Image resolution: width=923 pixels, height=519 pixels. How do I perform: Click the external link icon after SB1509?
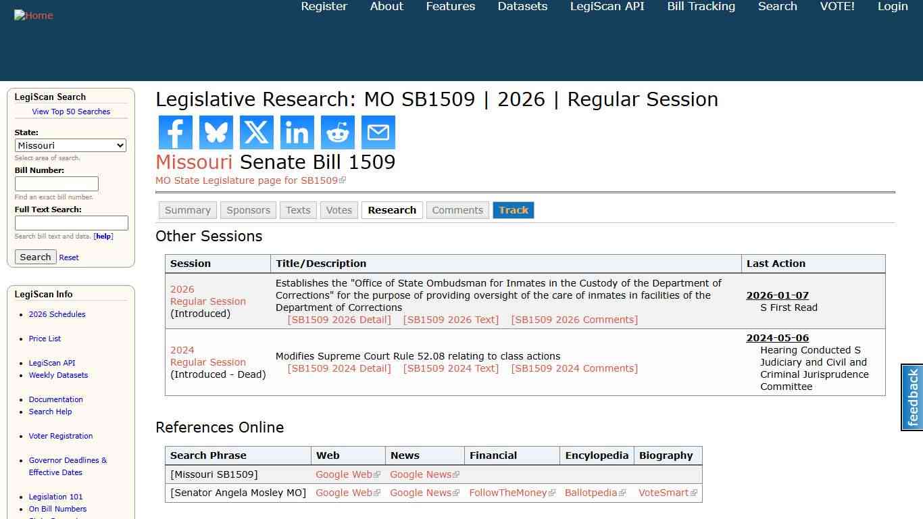pos(343,180)
